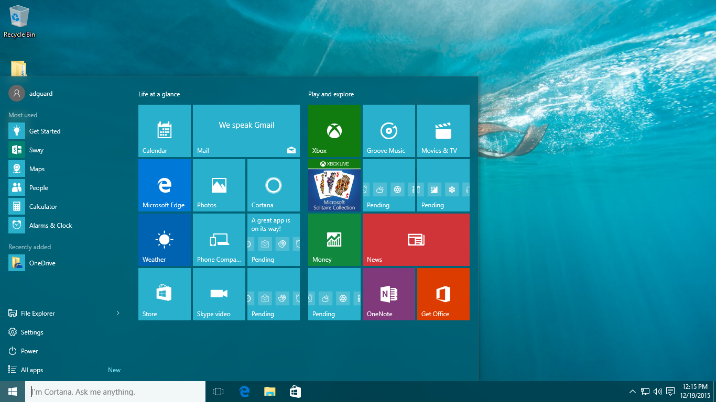
Task: Open the Money tile
Action: [334, 240]
